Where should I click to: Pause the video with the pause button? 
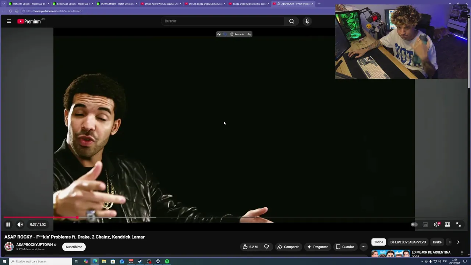pos(8,225)
